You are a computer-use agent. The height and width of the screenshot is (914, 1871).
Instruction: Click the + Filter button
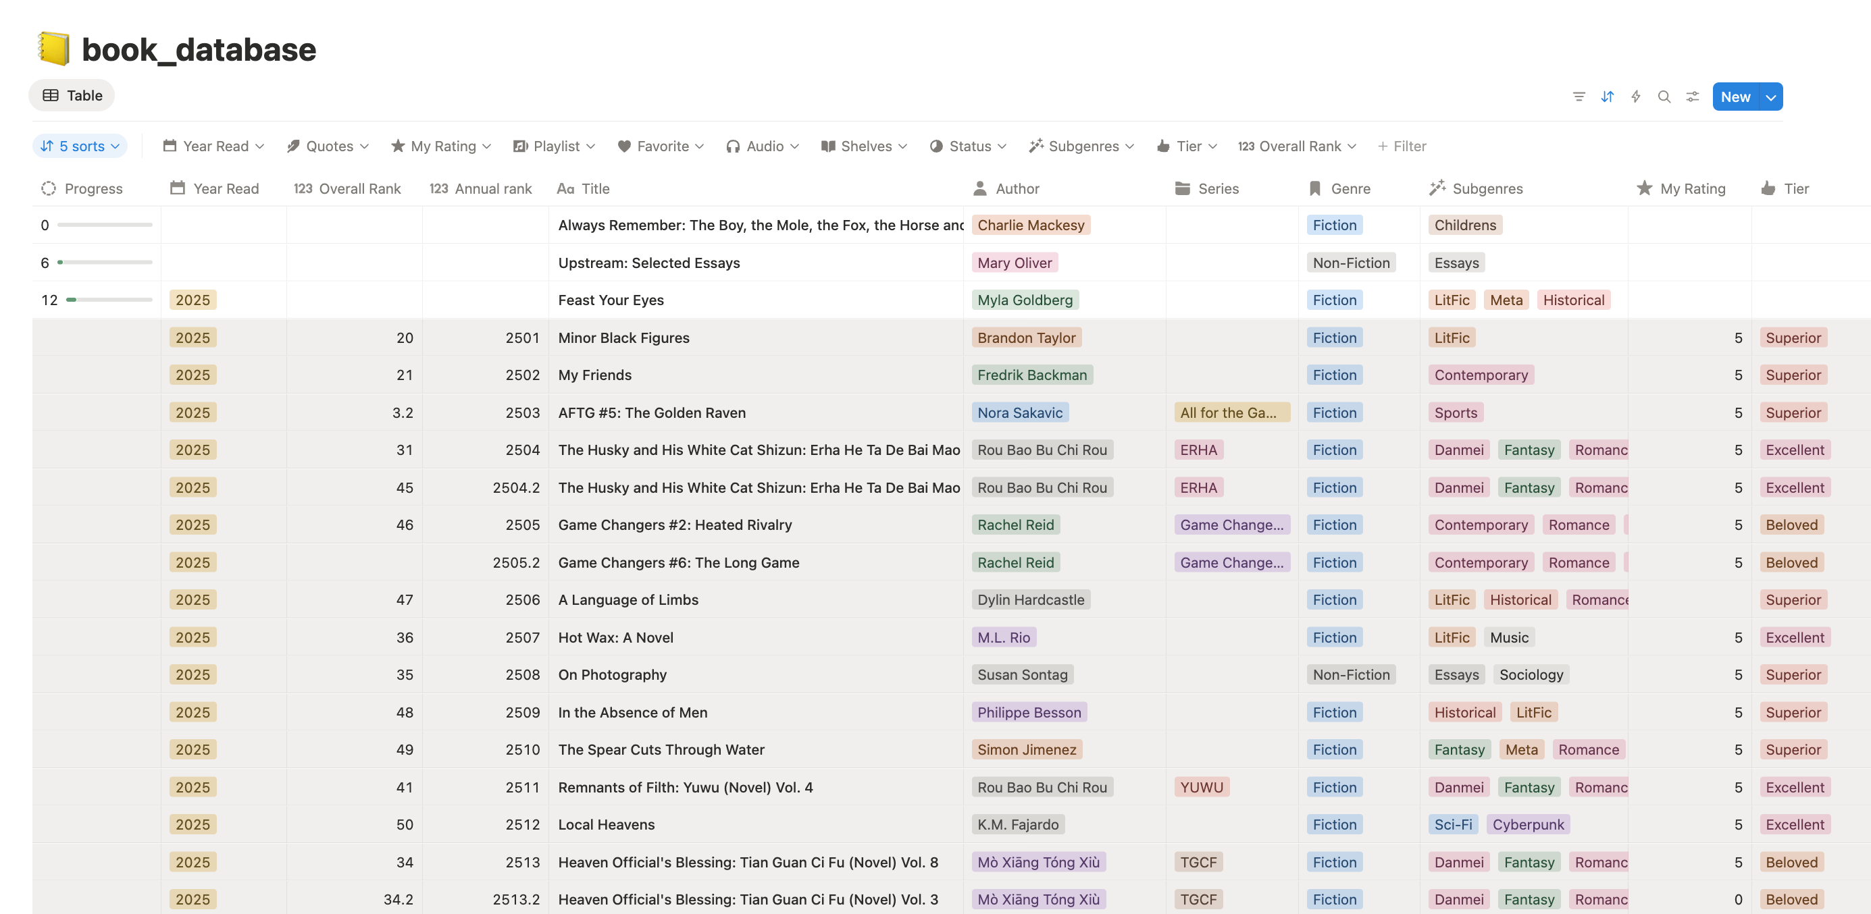(1402, 146)
